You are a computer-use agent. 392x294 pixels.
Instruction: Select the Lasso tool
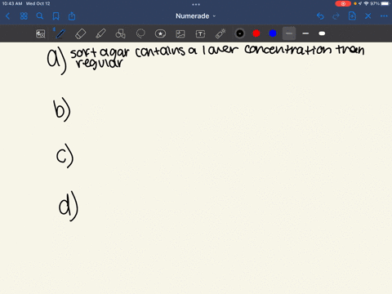pos(140,33)
